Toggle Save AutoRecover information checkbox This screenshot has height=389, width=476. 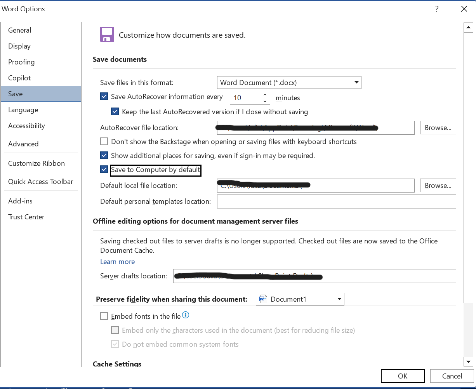pos(104,97)
